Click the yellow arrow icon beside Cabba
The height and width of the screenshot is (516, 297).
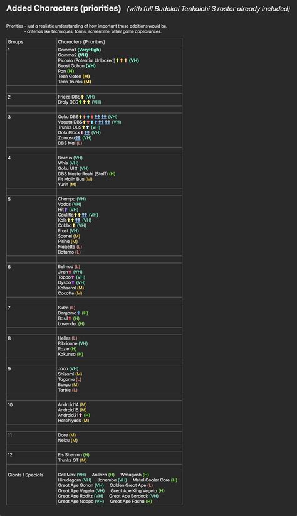tap(73, 226)
